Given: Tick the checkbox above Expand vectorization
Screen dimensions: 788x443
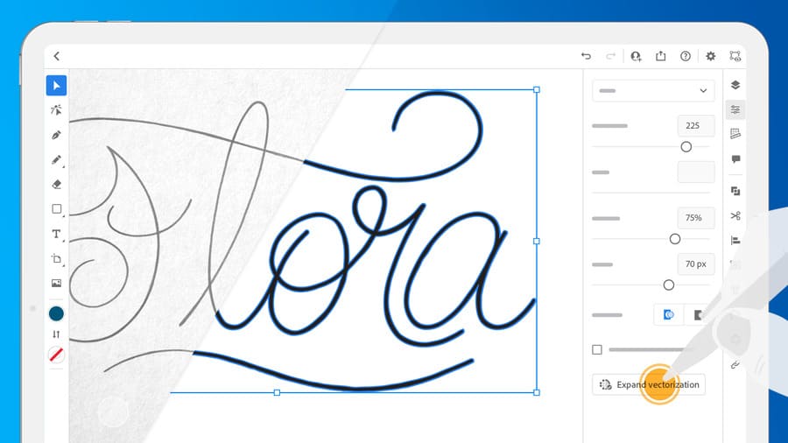Looking at the screenshot, I should coord(597,349).
